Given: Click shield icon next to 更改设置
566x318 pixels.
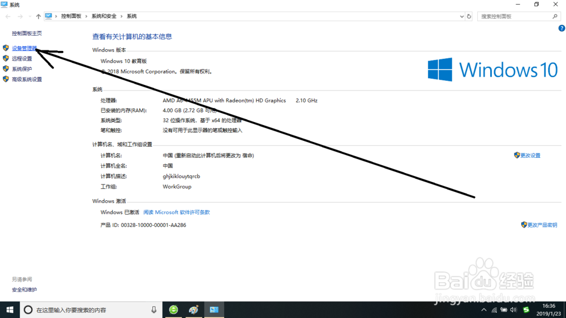Looking at the screenshot, I should tap(517, 155).
